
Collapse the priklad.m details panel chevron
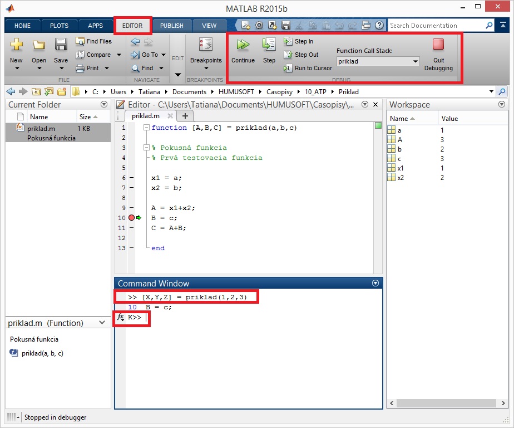(x=102, y=323)
